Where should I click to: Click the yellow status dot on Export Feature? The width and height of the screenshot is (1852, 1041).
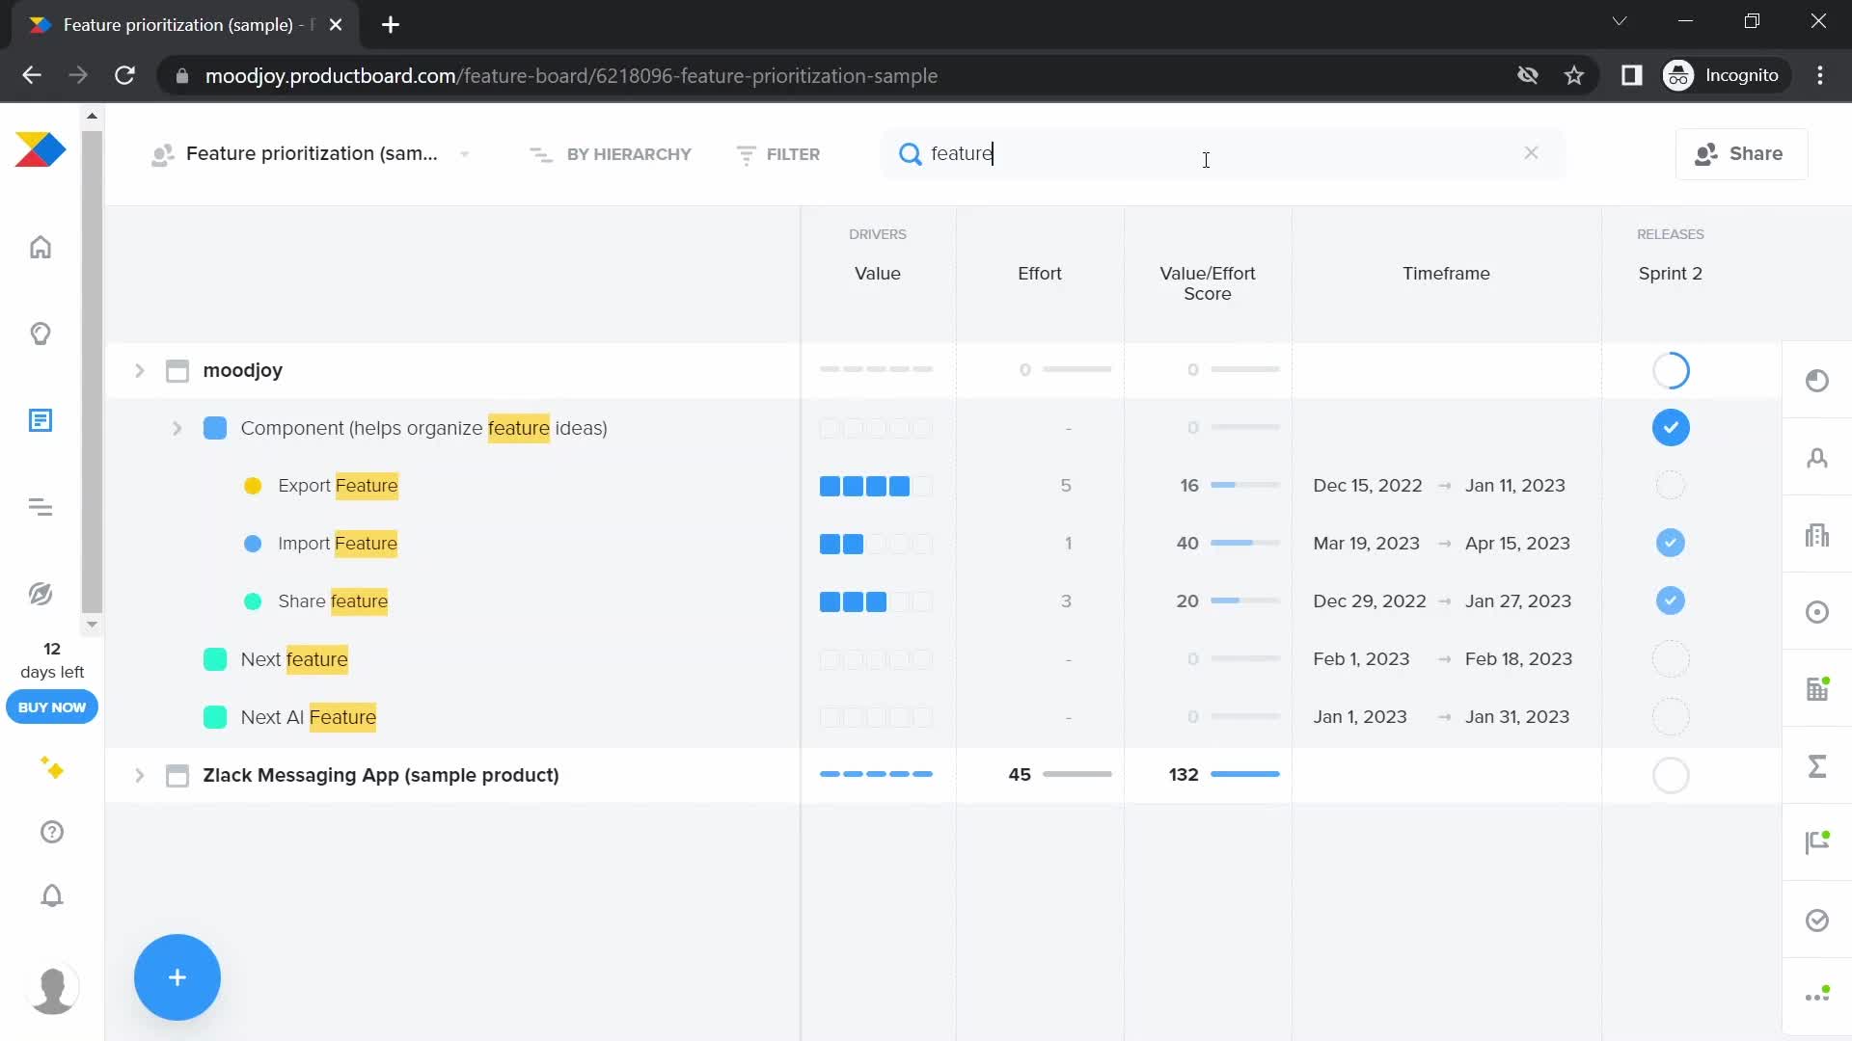coord(253,486)
